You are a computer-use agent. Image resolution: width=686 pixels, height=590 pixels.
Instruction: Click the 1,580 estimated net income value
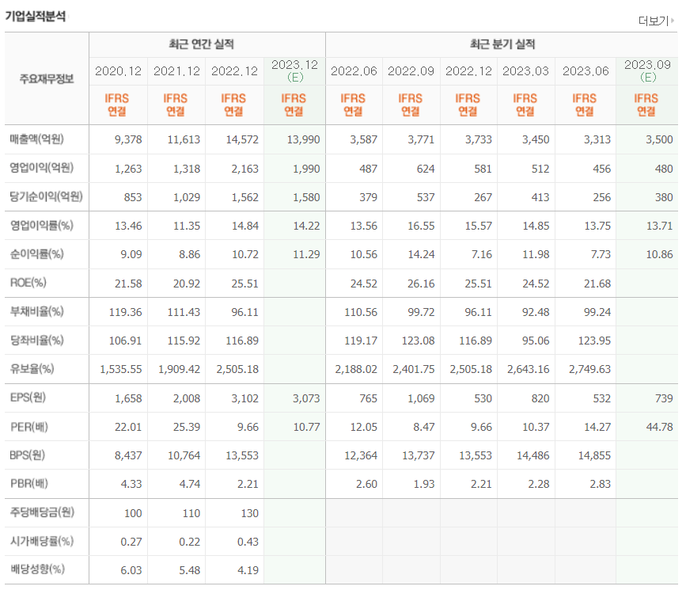(306, 197)
